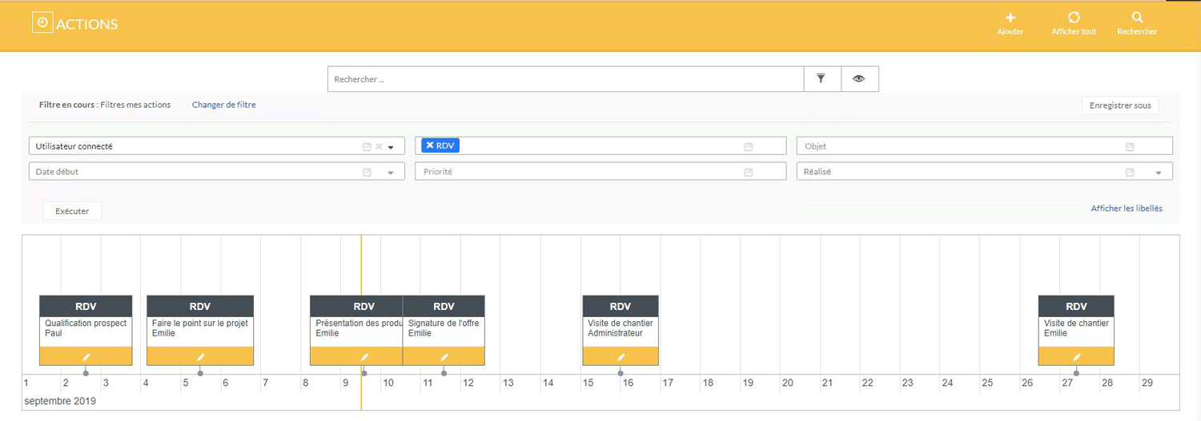Click the Ajouter plus icon

pos(1010,18)
